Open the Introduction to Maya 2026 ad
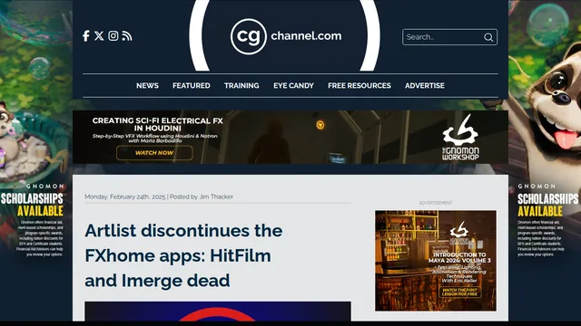The height and width of the screenshot is (326, 581). 436,261
